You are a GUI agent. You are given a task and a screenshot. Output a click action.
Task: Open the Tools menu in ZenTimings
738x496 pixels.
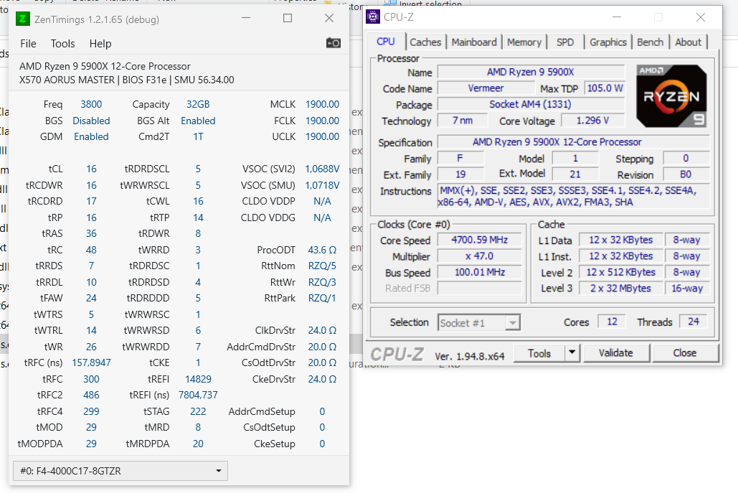(62, 44)
